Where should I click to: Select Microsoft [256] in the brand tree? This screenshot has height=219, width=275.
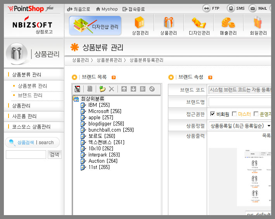[x=105, y=111]
